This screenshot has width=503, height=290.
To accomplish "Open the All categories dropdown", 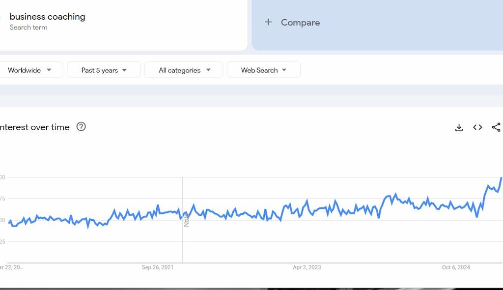I will pyautogui.click(x=184, y=70).
